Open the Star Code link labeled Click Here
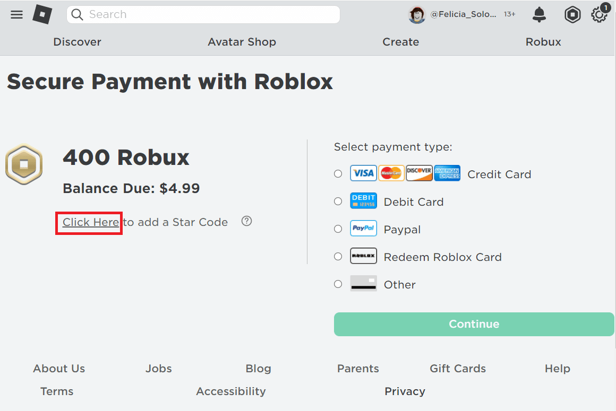This screenshot has width=616, height=411. click(88, 222)
